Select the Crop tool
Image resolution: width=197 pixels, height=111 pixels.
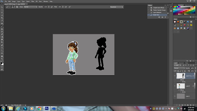click(x=2, y=18)
